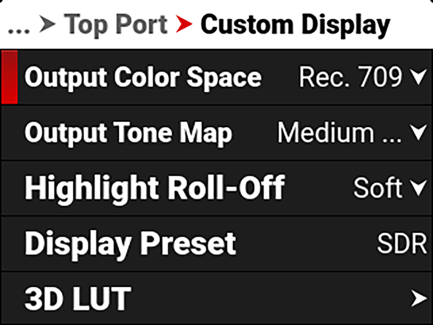Select the Display Preset label
This screenshot has width=433, height=325.
(x=130, y=244)
